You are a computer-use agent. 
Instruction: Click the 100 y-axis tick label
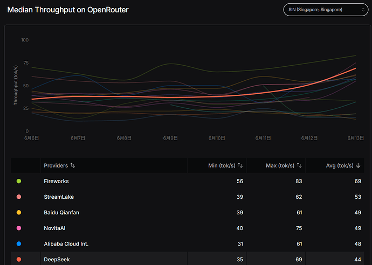click(25, 40)
